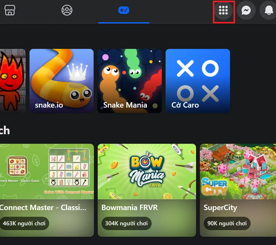Open Messenger from the top bar
Image resolution: width=276 pixels, height=245 pixels.
coord(246,10)
